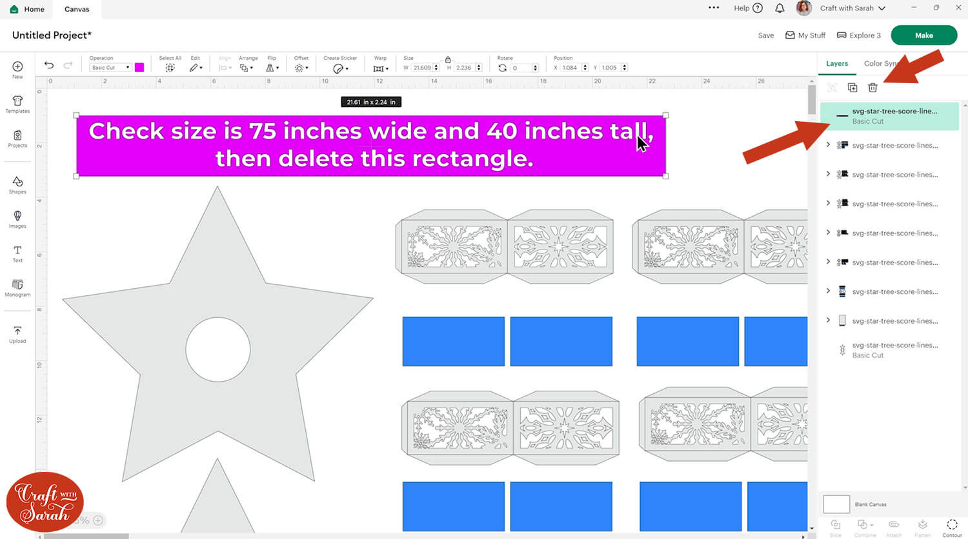Click the green Make button
Screen dimensions: 968x539
pos(923,35)
